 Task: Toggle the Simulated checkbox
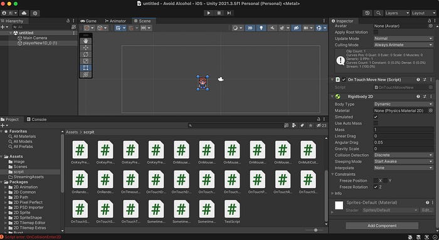376,117
